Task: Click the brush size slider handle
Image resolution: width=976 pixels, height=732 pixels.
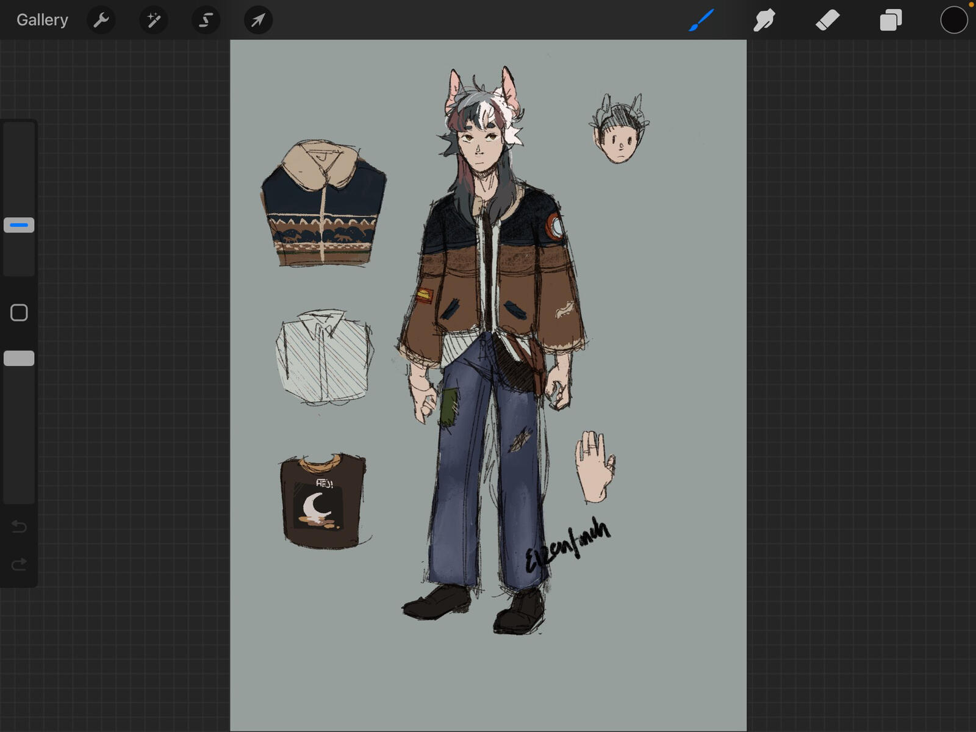Action: point(19,225)
